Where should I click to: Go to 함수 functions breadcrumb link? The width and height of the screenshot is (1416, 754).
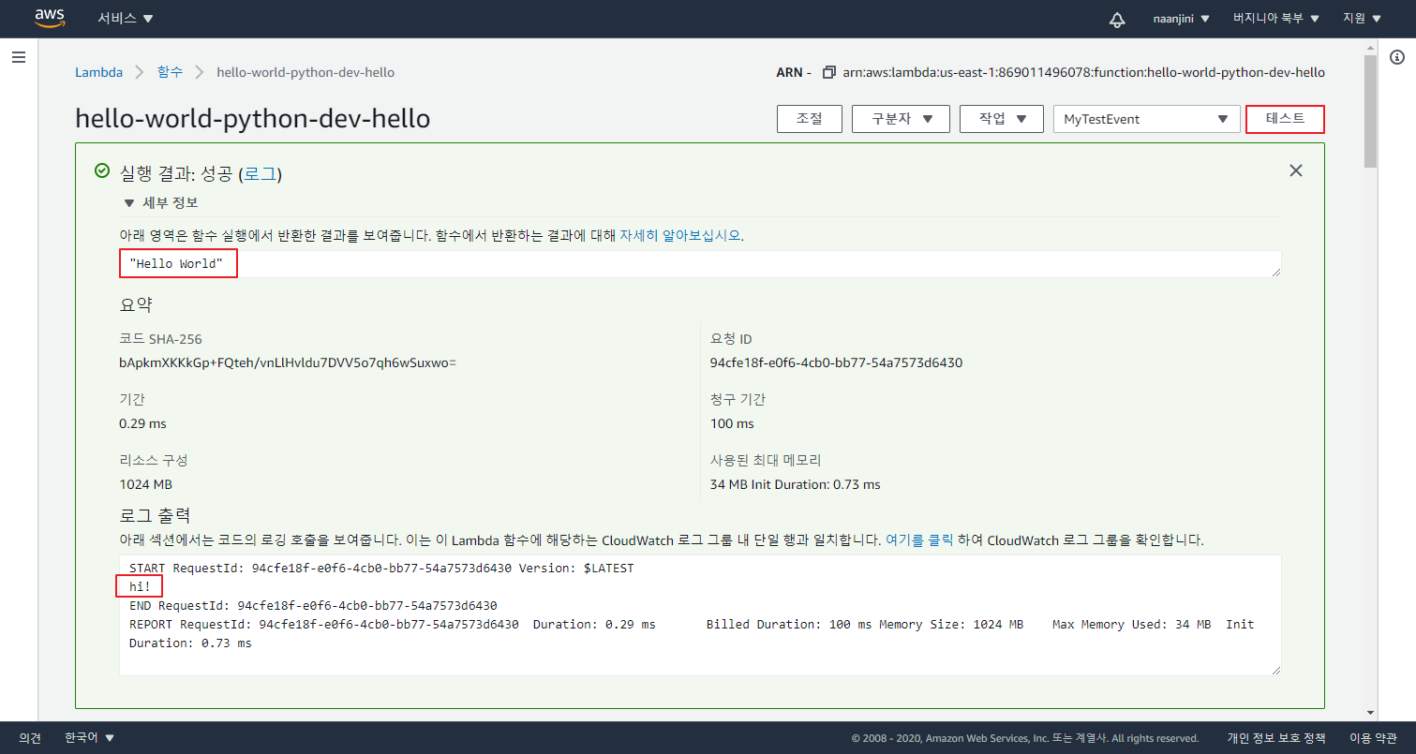coord(170,72)
